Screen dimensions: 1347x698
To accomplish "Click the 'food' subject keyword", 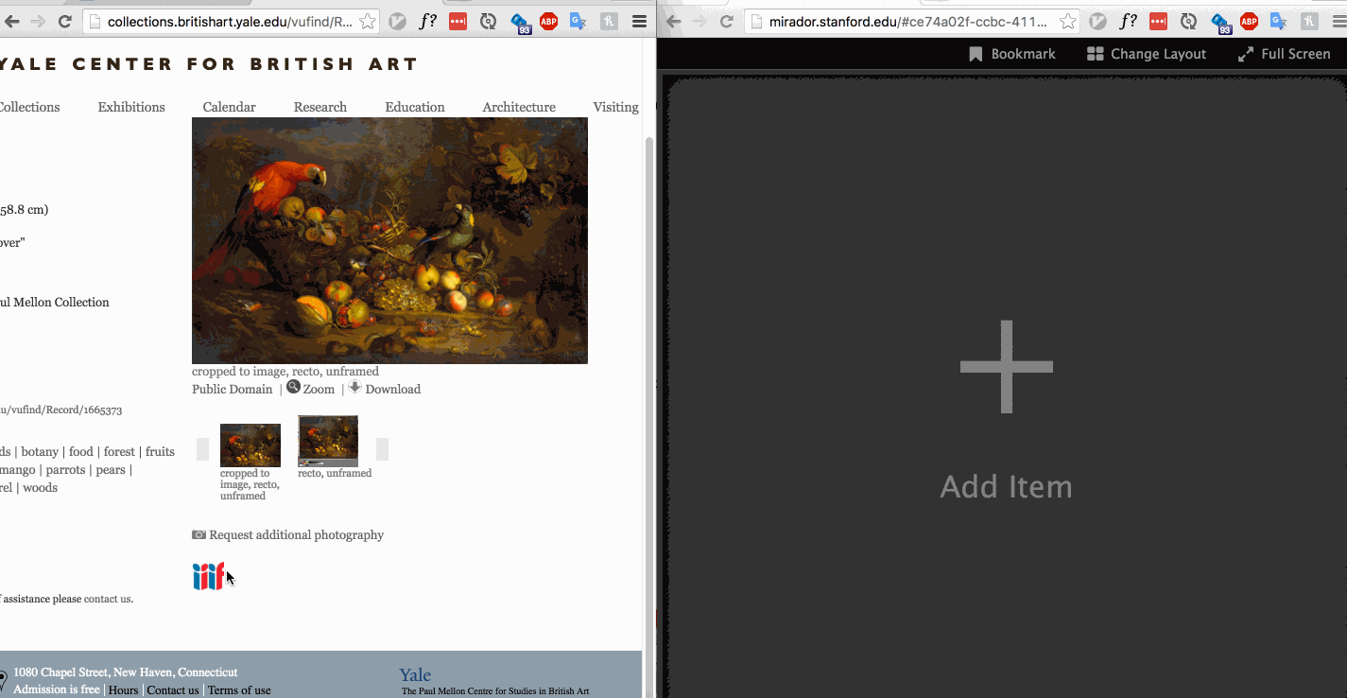I will [x=81, y=451].
